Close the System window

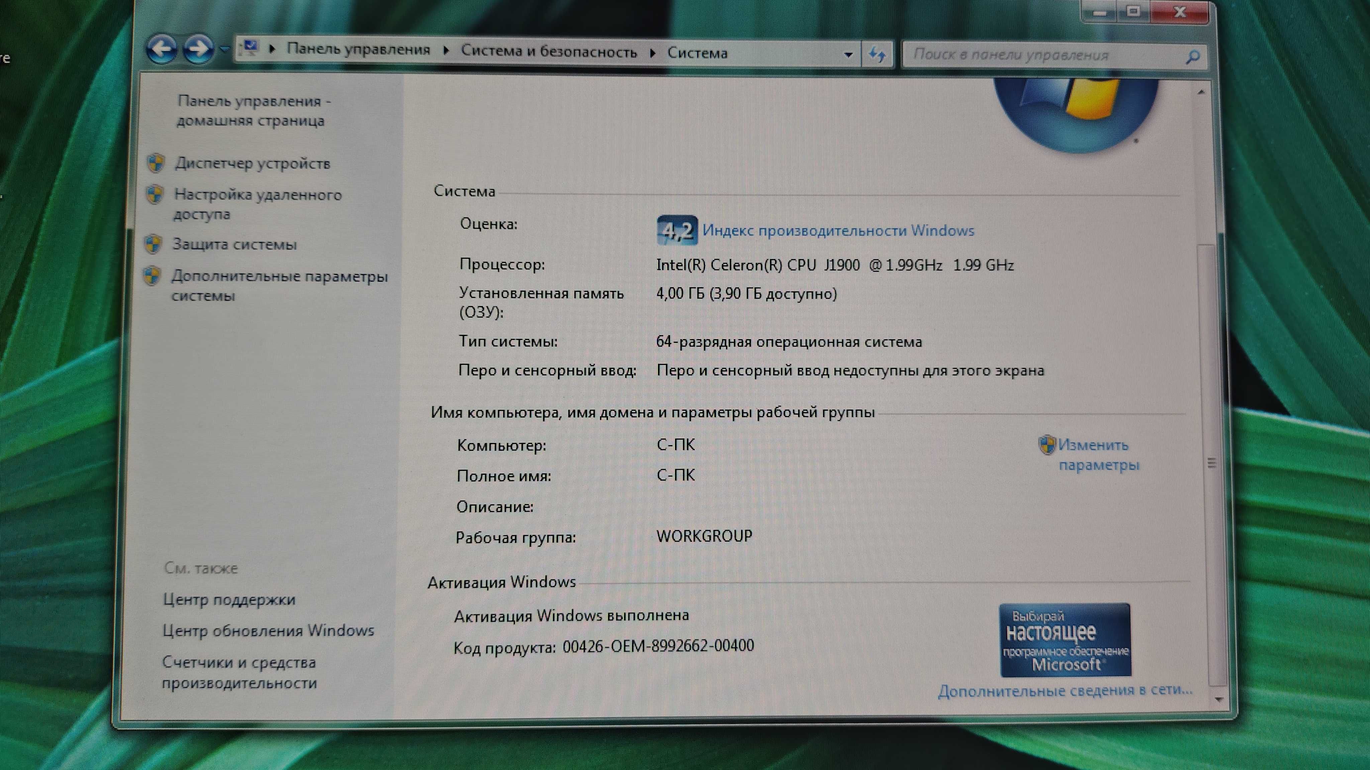point(1180,12)
